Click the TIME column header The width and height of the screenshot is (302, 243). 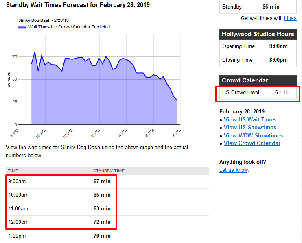coord(13,171)
